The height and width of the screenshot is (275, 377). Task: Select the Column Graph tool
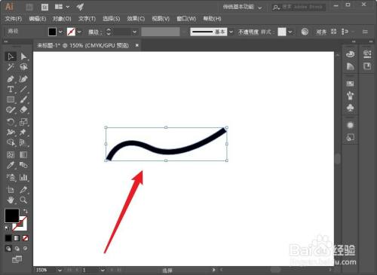pos(23,177)
